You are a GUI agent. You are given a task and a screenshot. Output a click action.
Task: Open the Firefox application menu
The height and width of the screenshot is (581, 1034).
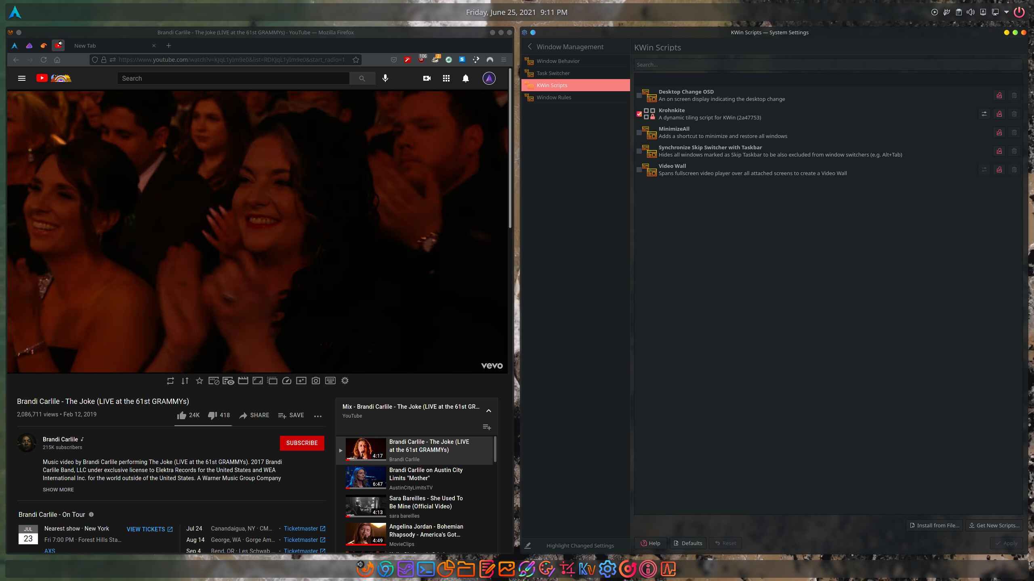pos(504,60)
